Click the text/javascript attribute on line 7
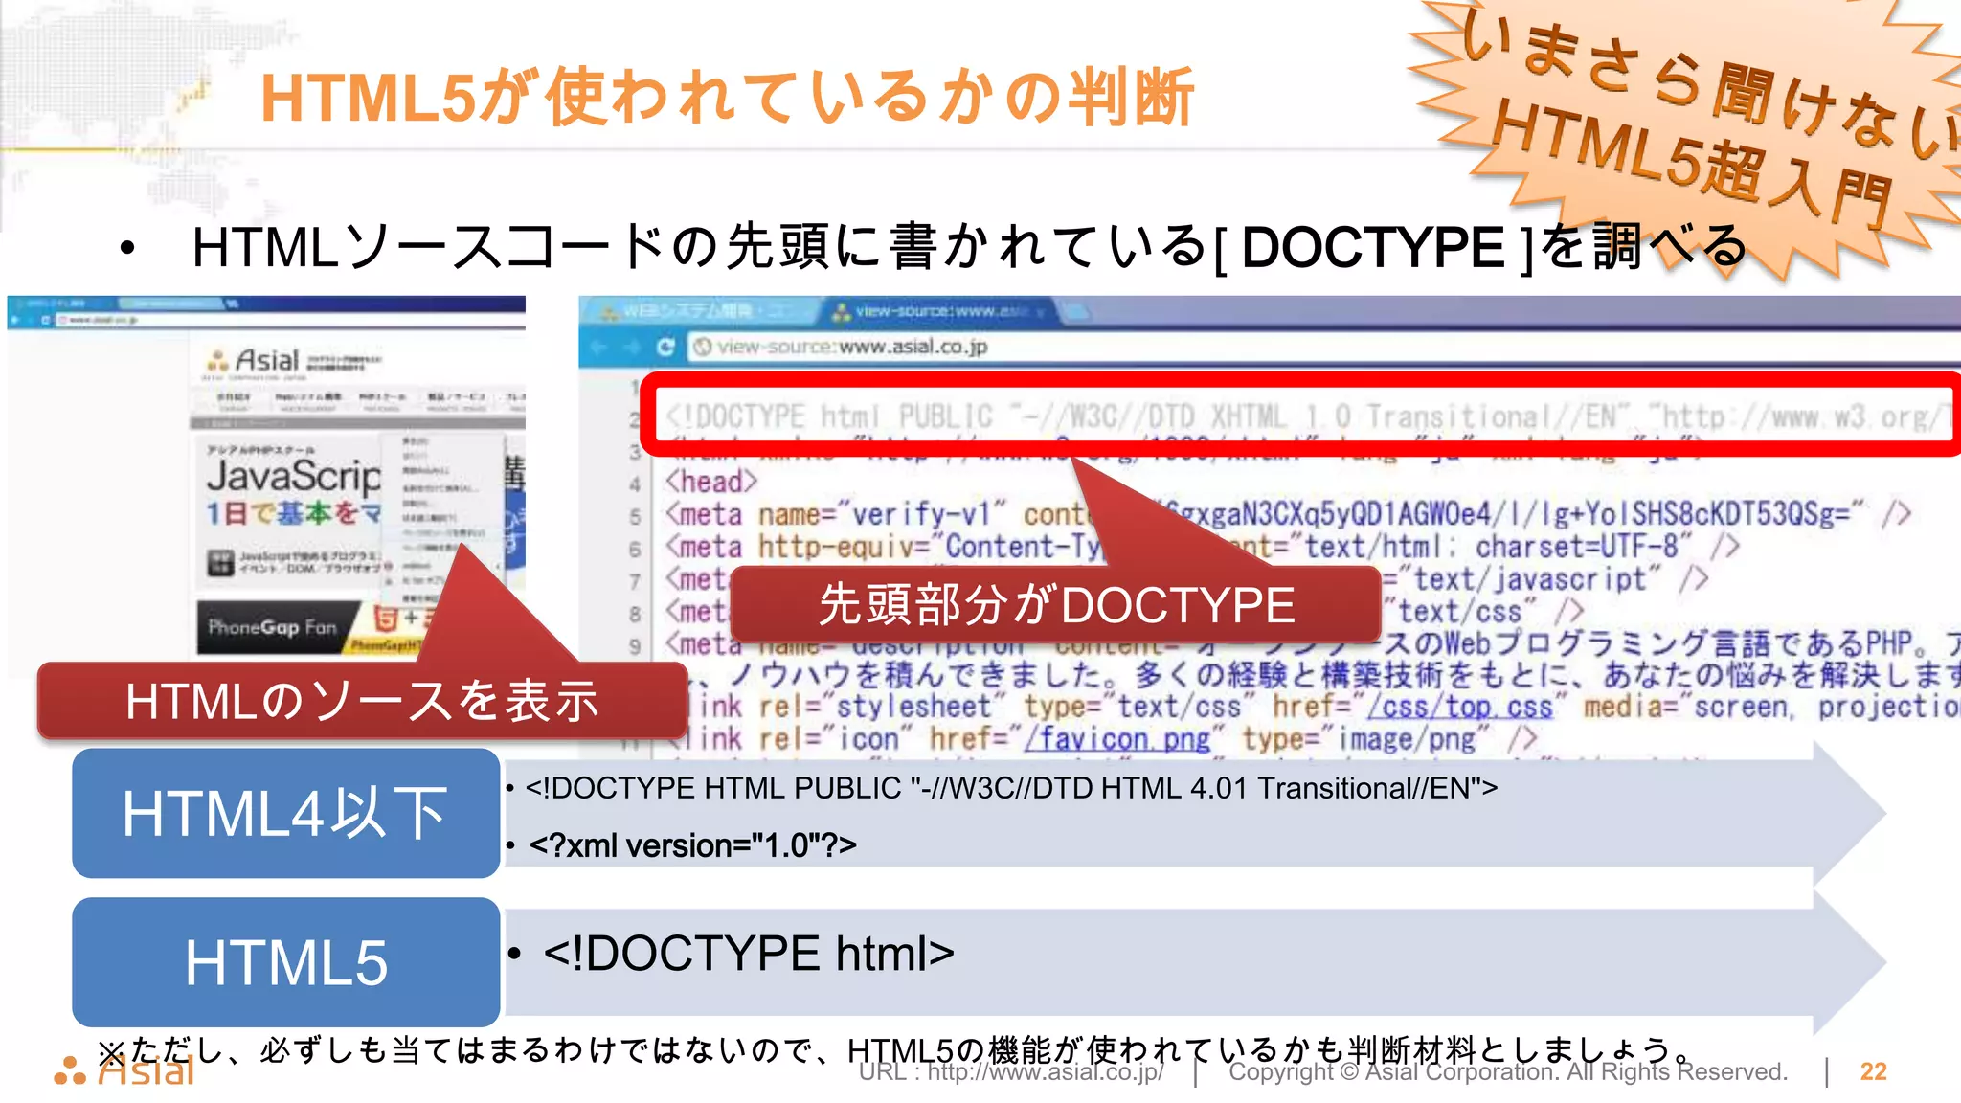 pyautogui.click(x=1530, y=579)
